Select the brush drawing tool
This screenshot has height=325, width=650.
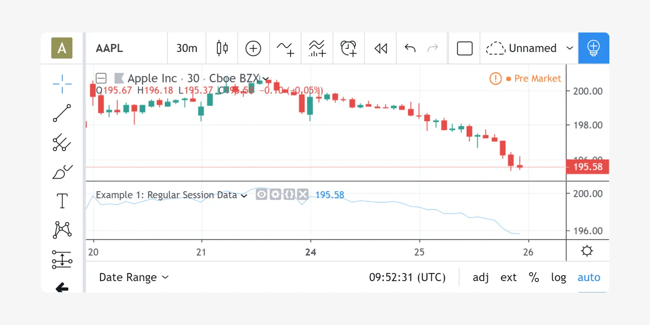[62, 172]
